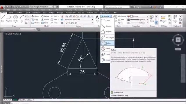This screenshot has width=186, height=104.
Task: Click Edit block
Action: point(121,20)
